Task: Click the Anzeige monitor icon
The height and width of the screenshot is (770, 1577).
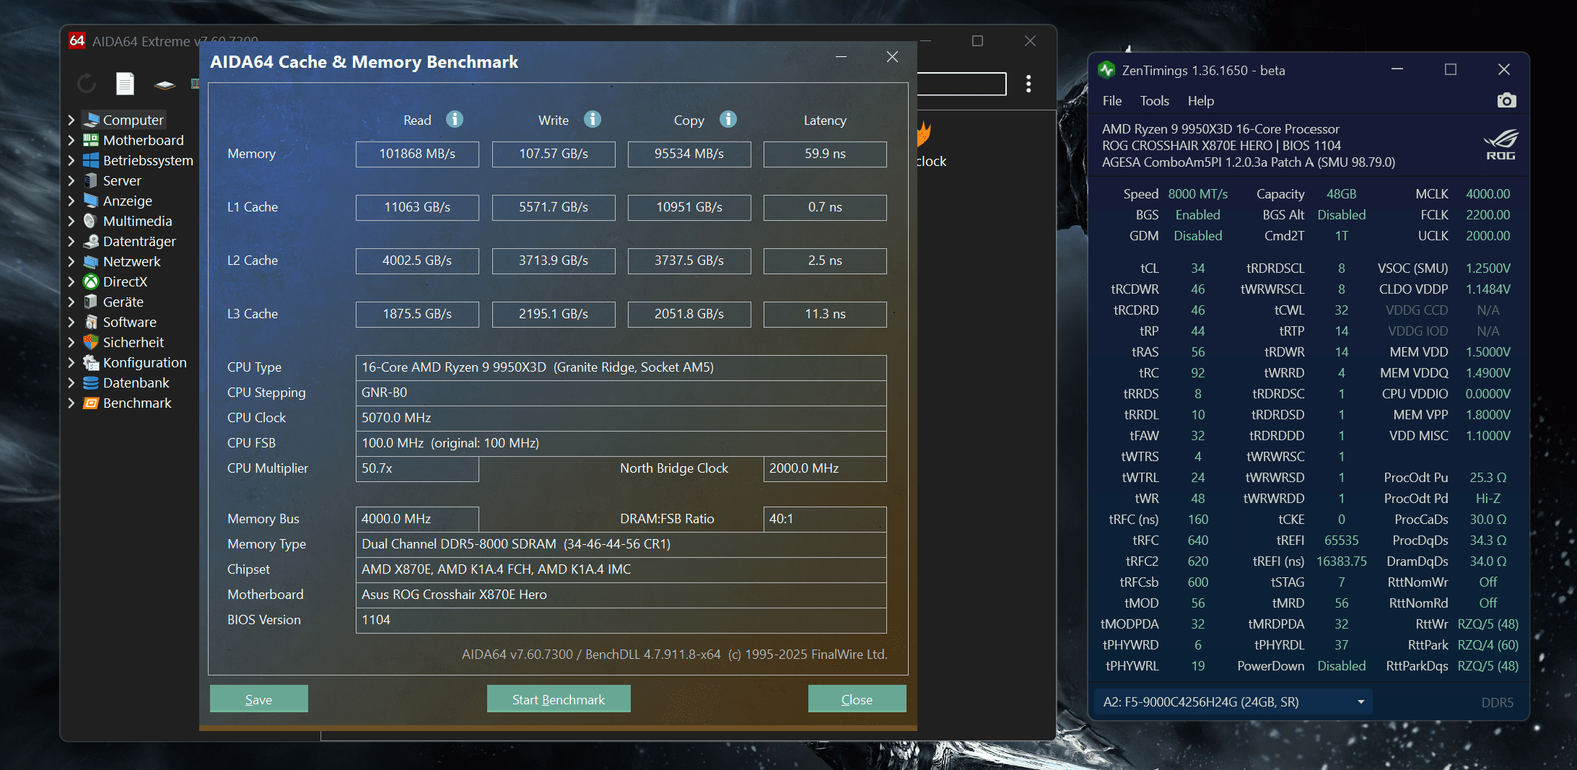Action: 91,201
